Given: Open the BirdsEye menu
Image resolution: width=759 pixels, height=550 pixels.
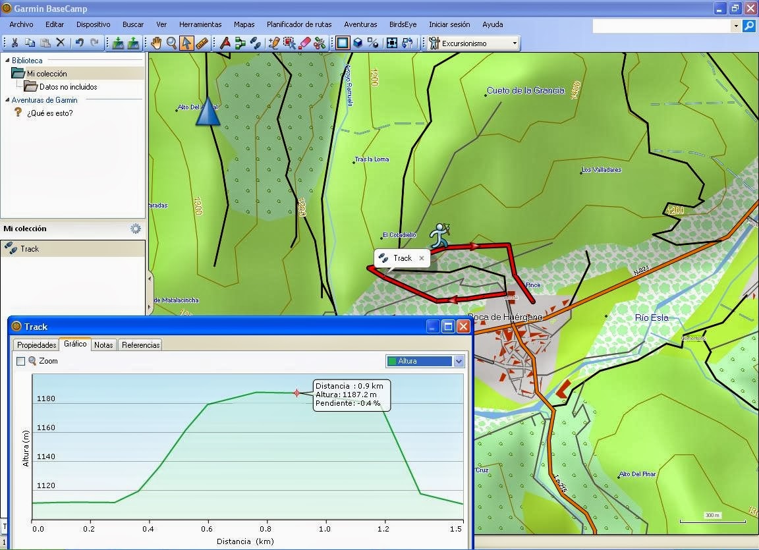Looking at the screenshot, I should [x=403, y=24].
